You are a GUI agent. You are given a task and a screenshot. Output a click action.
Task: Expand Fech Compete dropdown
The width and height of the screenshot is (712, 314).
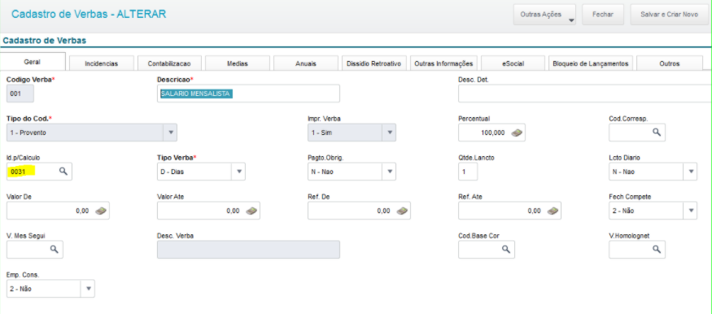pyautogui.click(x=691, y=211)
